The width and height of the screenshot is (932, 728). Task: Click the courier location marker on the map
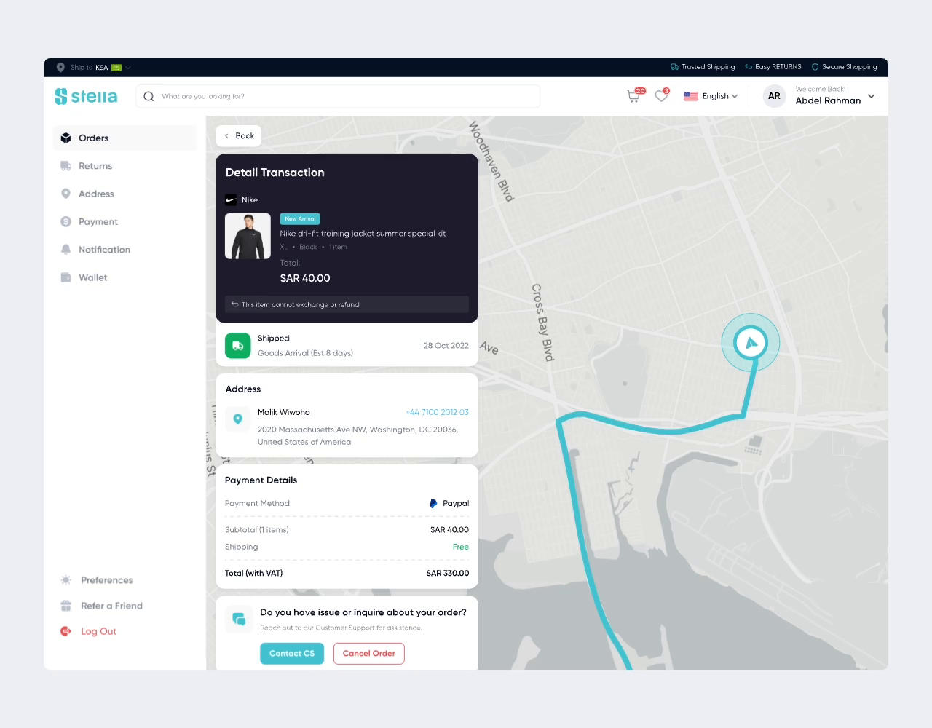coord(751,342)
